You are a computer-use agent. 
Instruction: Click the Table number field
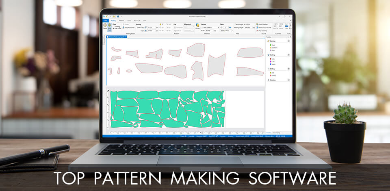tap(226, 27)
